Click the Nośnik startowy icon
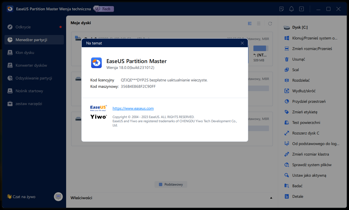The height and width of the screenshot is (210, 349). (x=10, y=91)
